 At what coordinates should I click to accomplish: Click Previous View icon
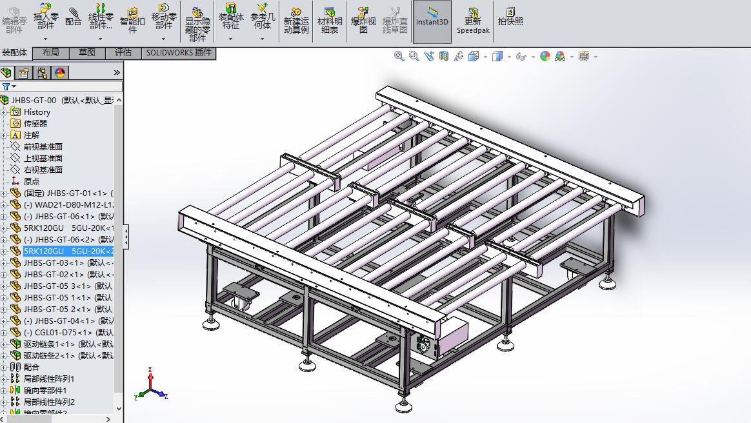(428, 56)
